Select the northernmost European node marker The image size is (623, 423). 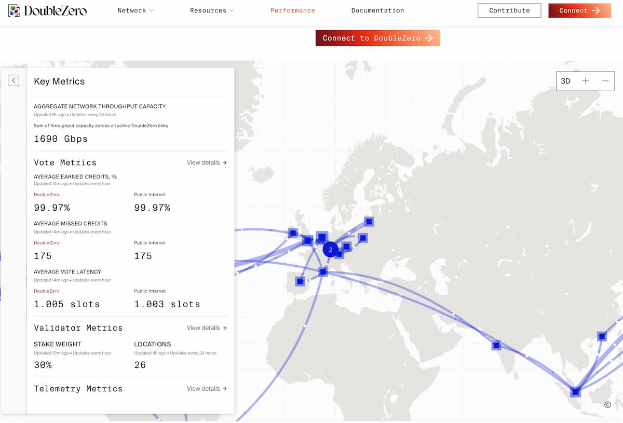coord(369,222)
